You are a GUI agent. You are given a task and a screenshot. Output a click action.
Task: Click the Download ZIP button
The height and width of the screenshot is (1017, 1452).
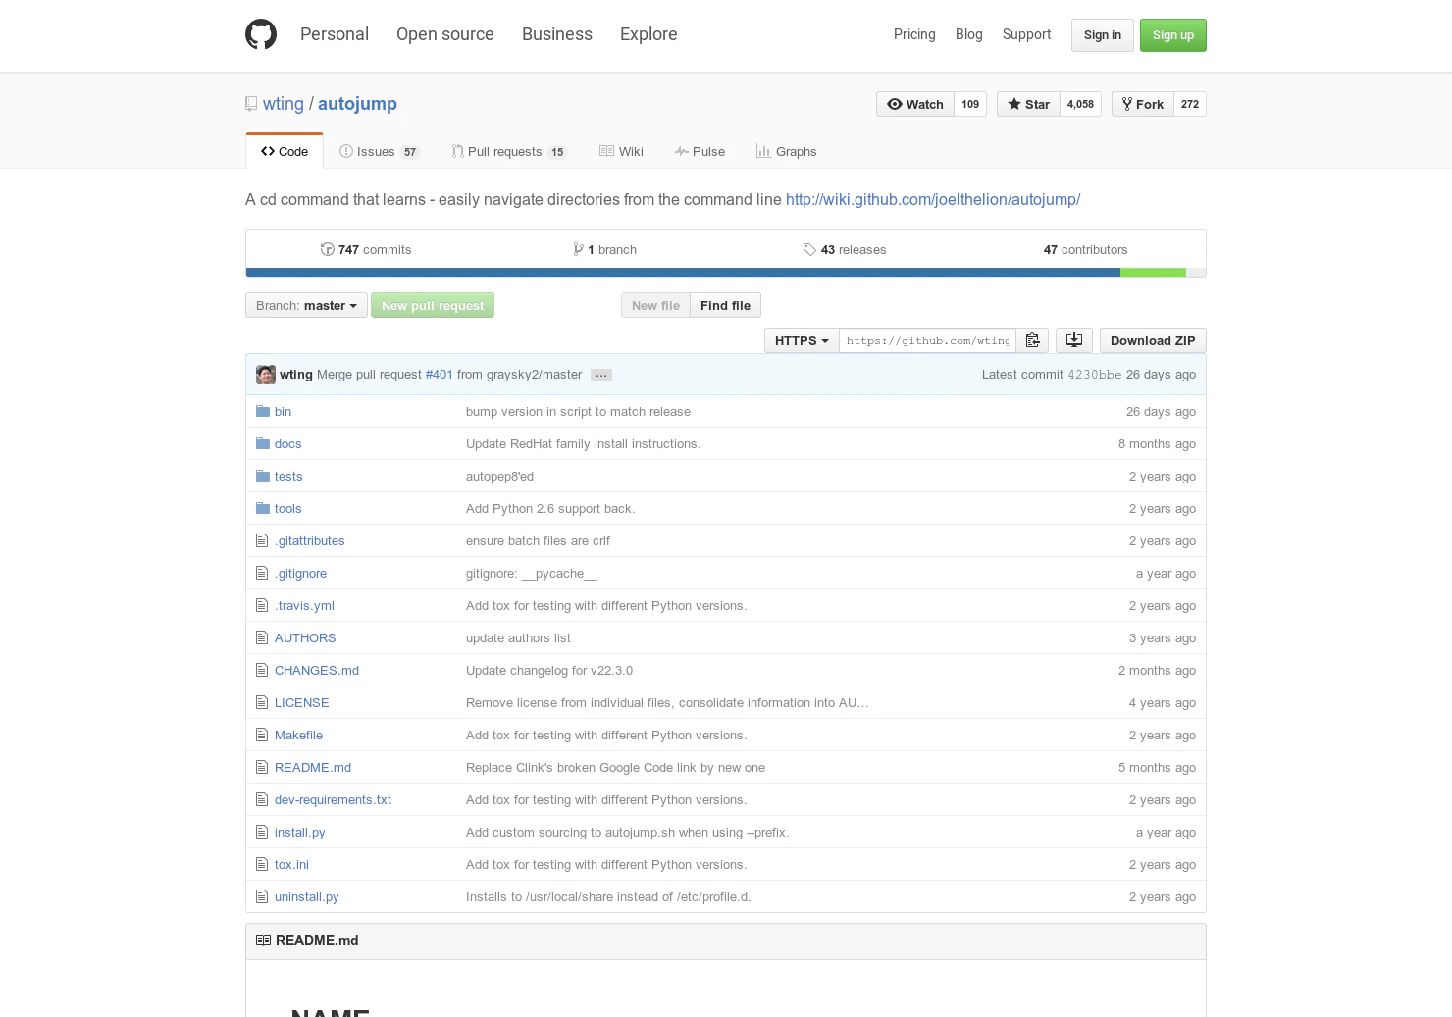pos(1153,340)
